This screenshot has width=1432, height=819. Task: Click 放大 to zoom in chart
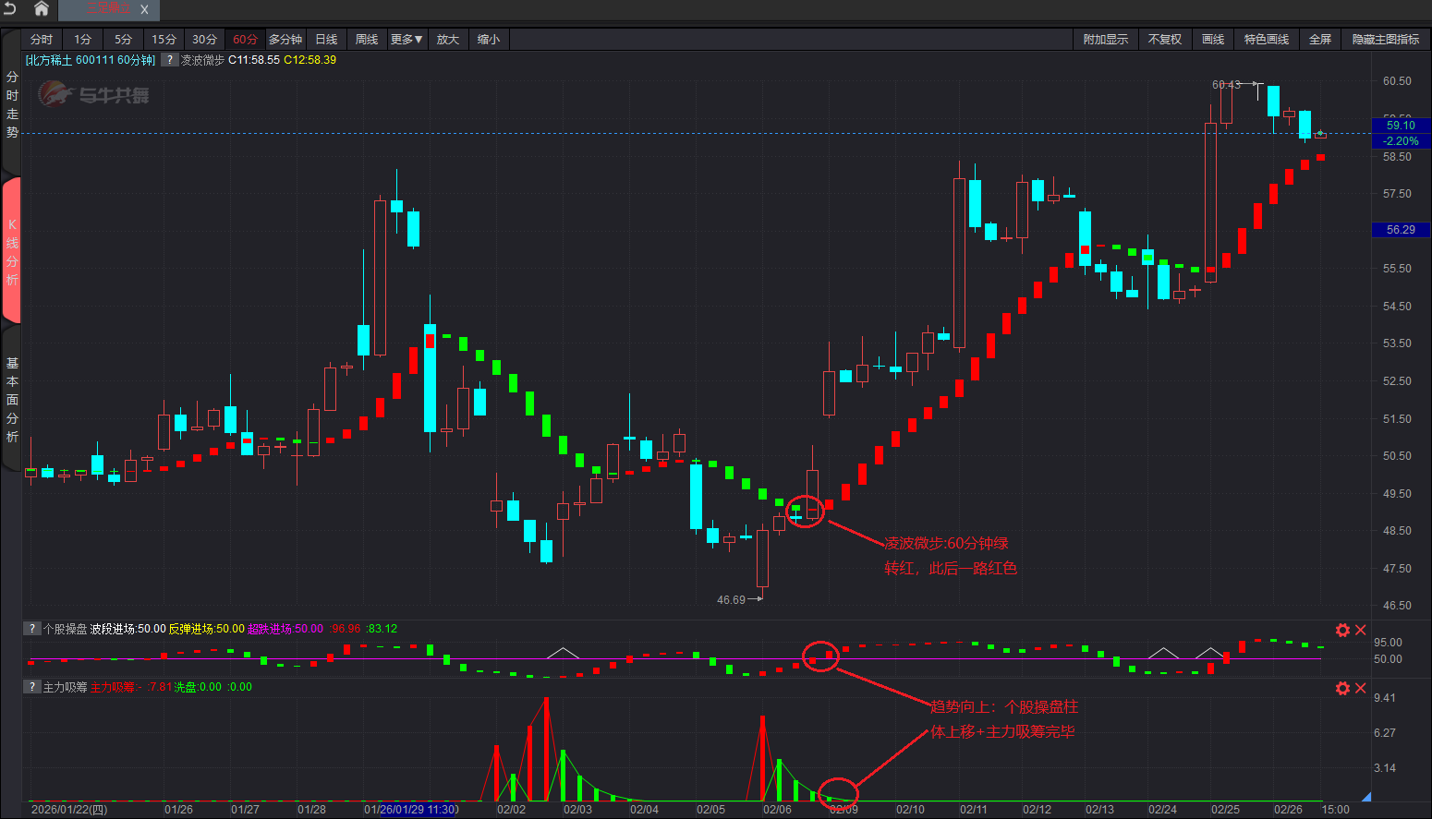(448, 40)
